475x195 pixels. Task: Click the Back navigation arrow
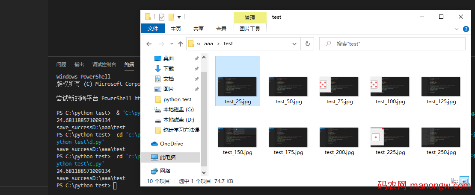148,44
